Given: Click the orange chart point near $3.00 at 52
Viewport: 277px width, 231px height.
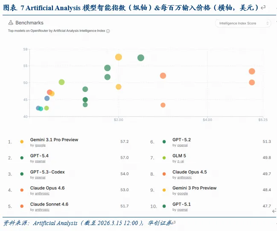Looking at the screenshot, I should [163, 76].
